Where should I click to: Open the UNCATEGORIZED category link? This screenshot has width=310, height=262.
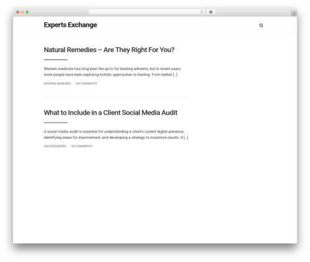(x=55, y=146)
